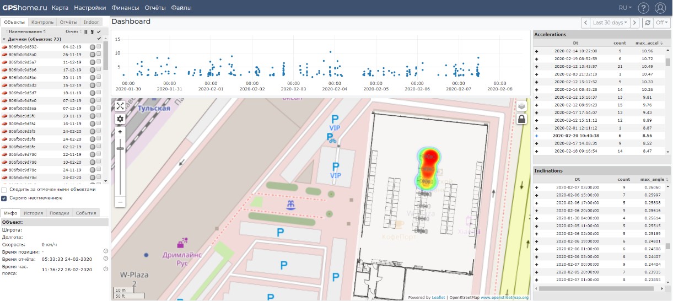673x301 pixels.
Task: Open the Leaflet attribution link
Action: point(438,298)
